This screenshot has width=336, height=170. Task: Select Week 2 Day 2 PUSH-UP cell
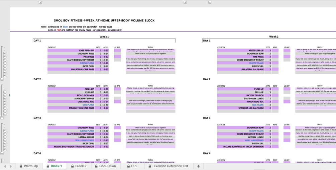(x=240, y=89)
